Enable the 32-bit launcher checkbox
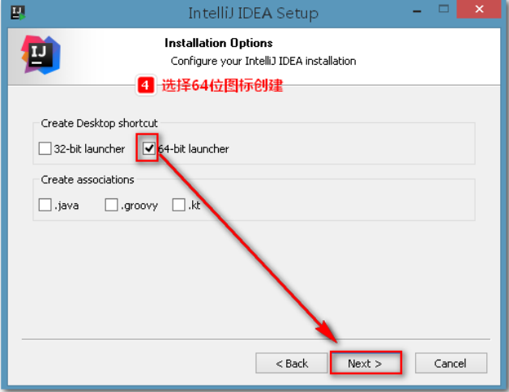The height and width of the screenshot is (392, 509). tap(45, 149)
